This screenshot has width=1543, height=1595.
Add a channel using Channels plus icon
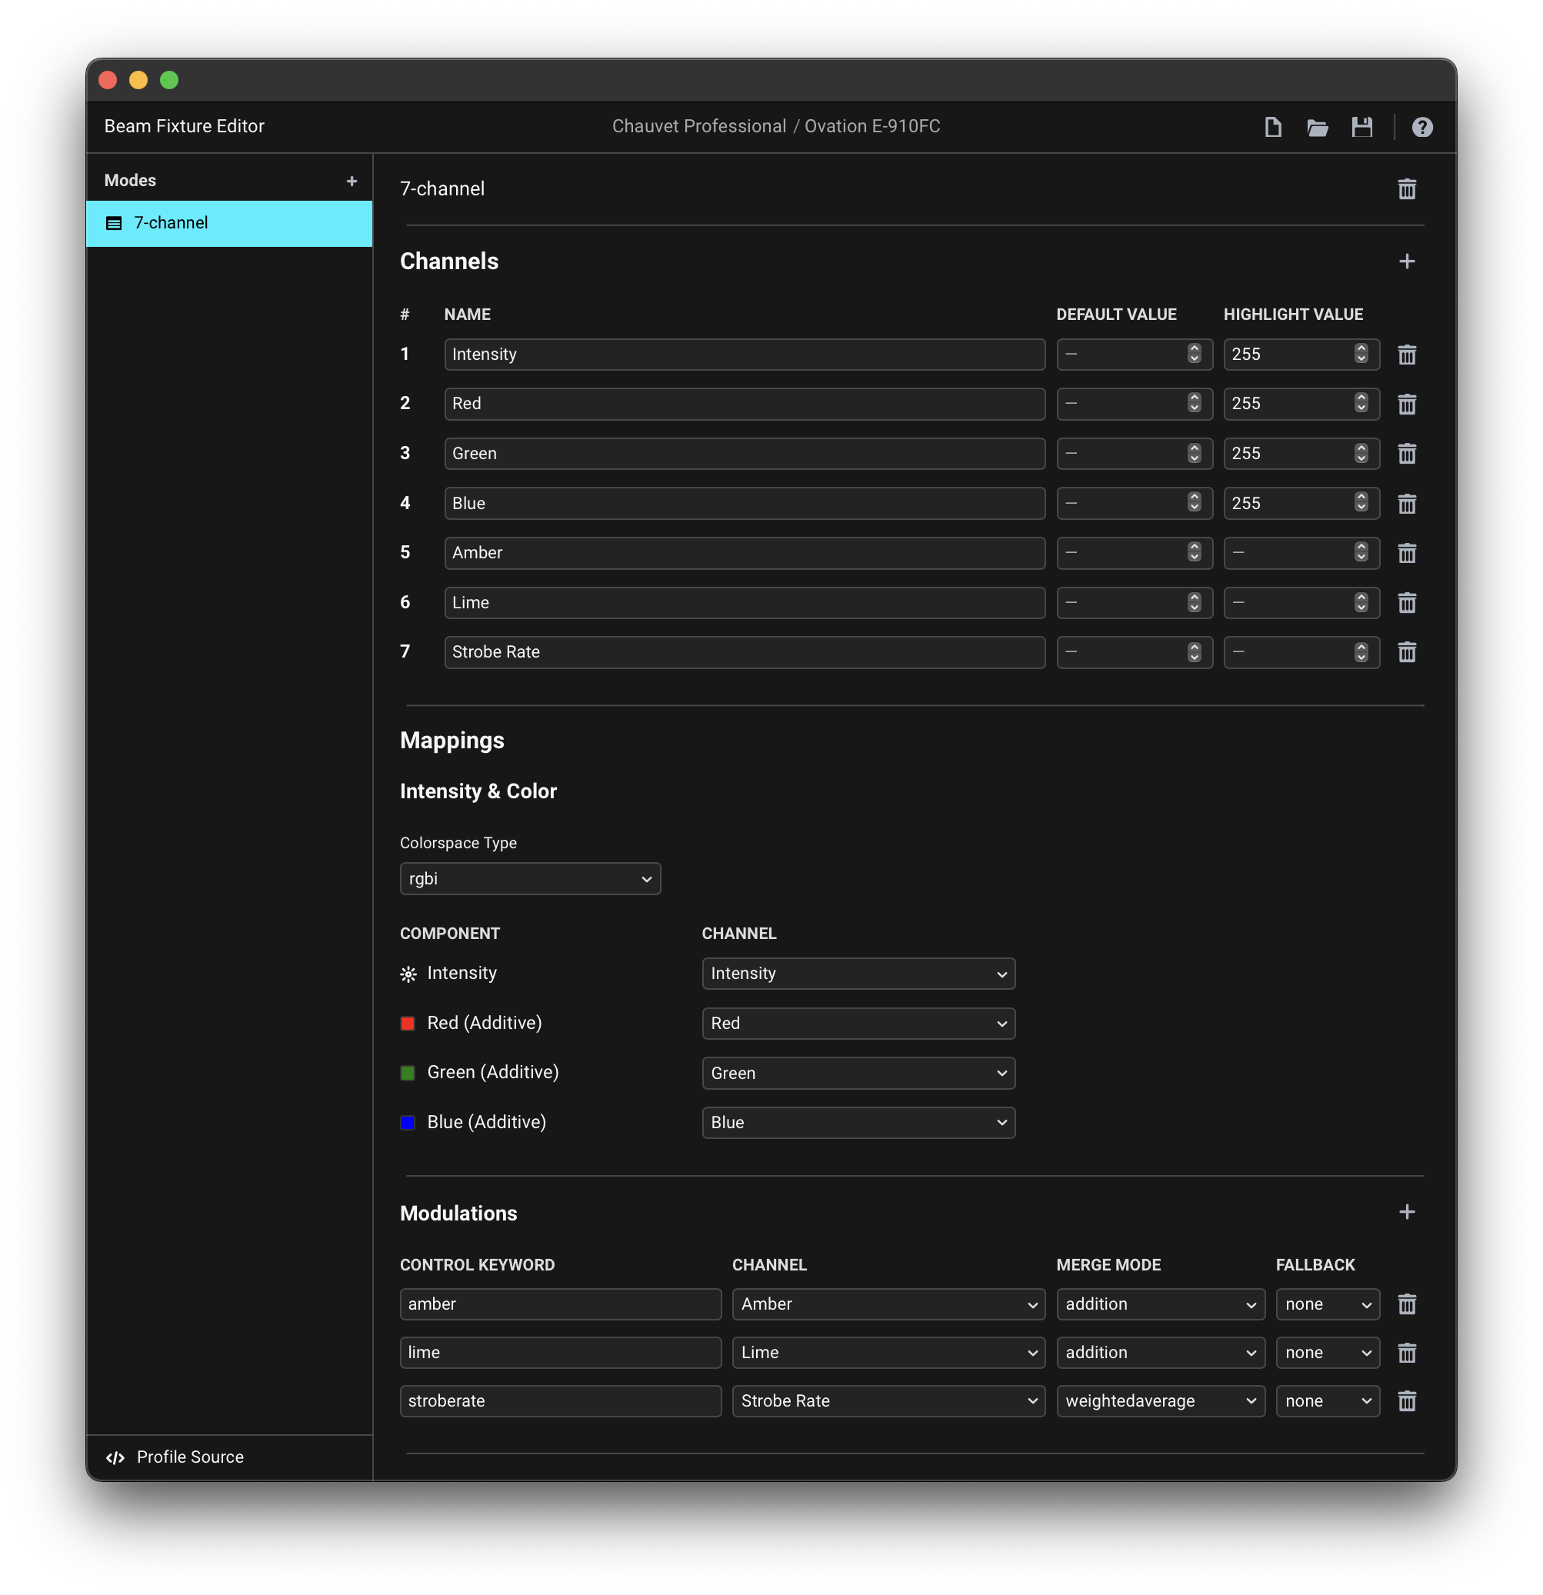(x=1406, y=261)
